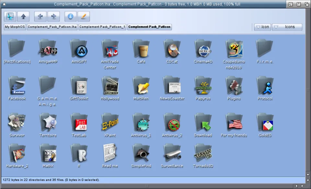
Task: Open the Read me document
Action: coord(110,154)
